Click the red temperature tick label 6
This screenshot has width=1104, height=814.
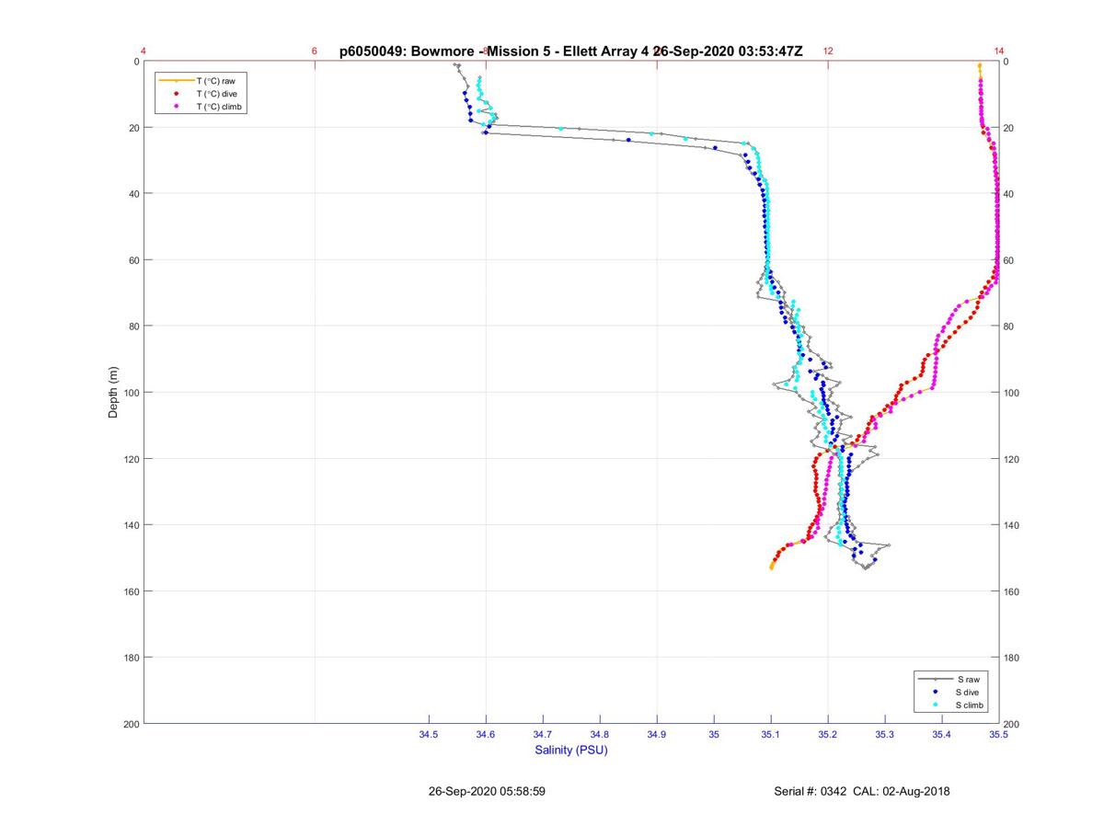(315, 52)
